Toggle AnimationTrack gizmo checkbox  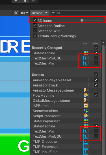coord(96,85)
